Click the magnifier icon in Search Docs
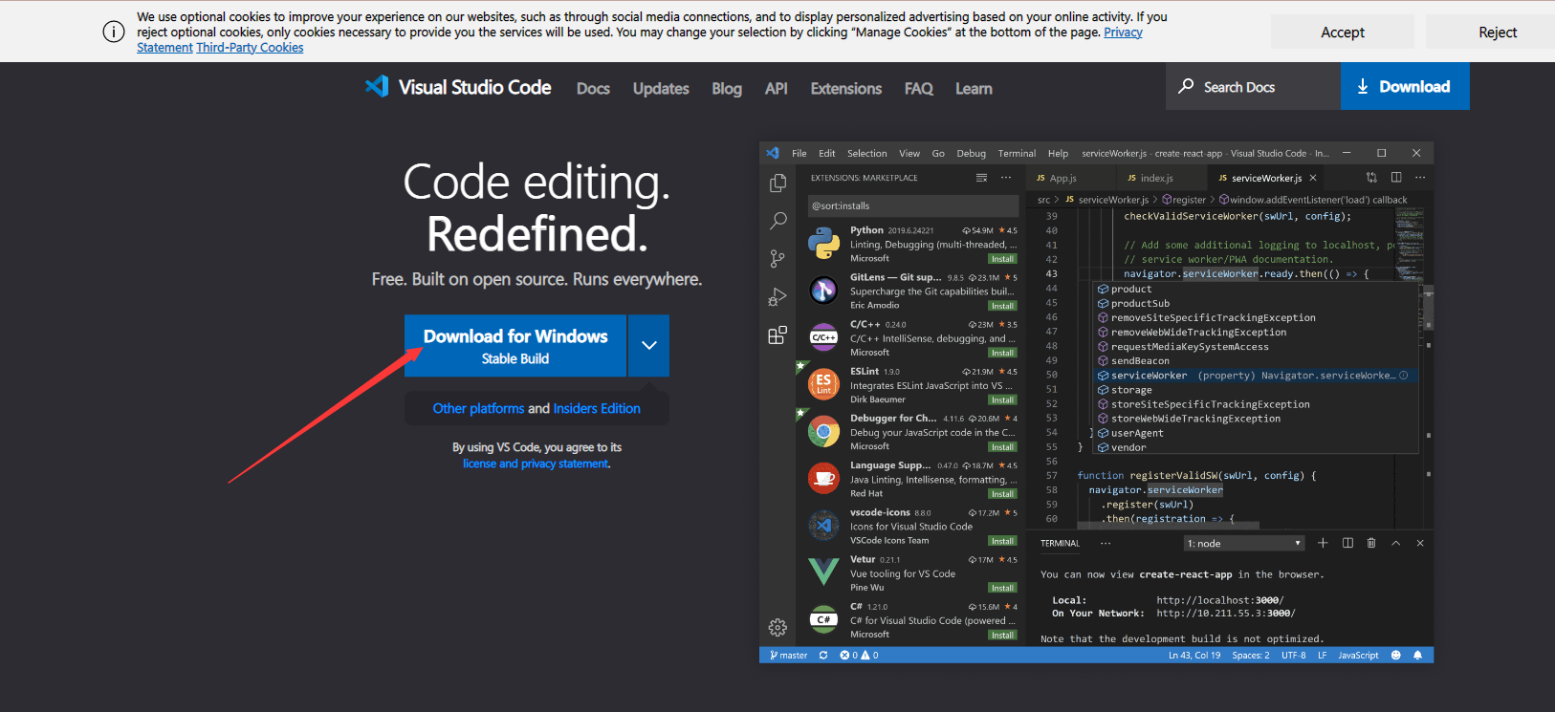The height and width of the screenshot is (712, 1555). tap(1186, 86)
